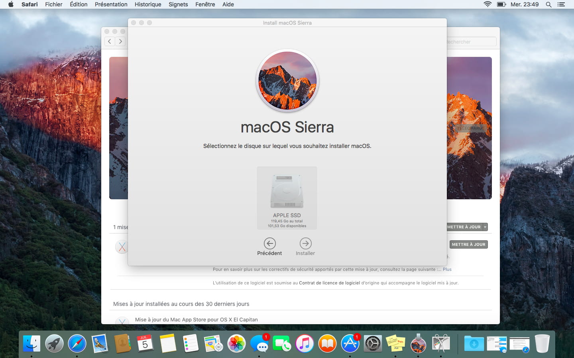Click Install macOS Sierra icon in Dock
This screenshot has height=358, width=574.
tap(418, 343)
